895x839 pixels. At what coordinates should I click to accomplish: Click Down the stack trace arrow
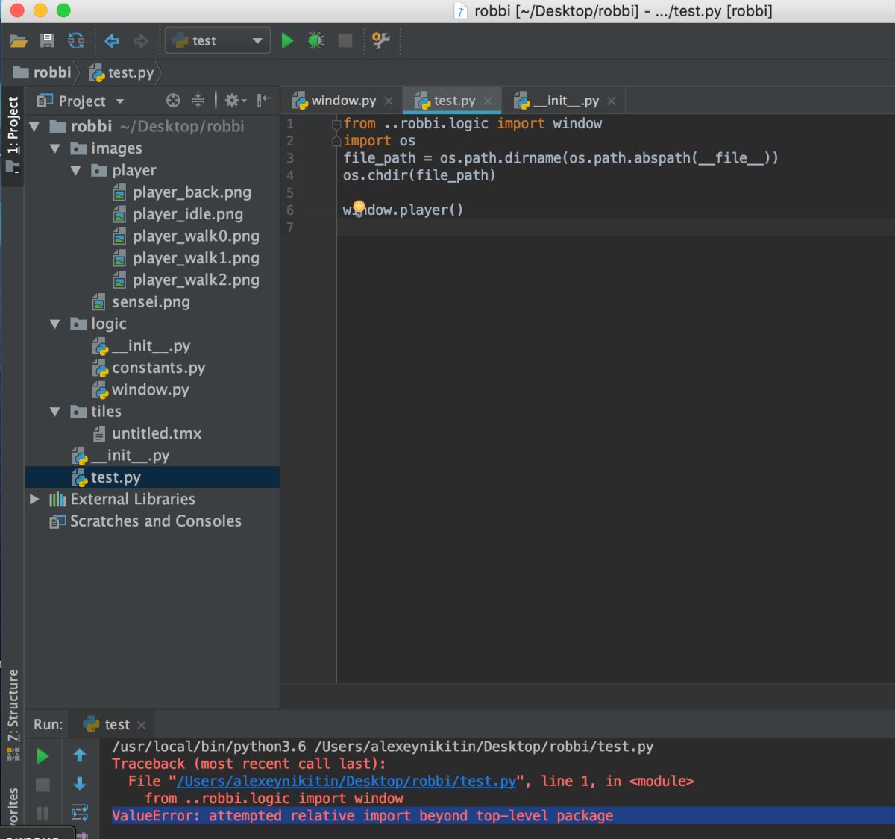80,784
